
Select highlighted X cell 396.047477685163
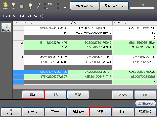pos(46,72)
